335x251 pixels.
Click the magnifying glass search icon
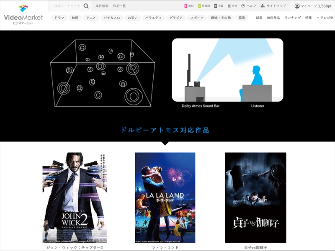coord(86,6)
